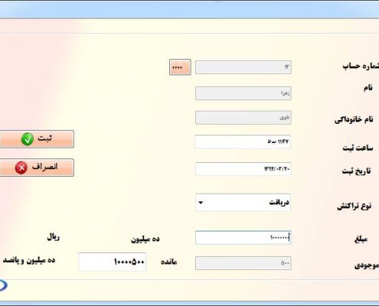The image size is (379, 306).
Task: Click the green checkmark icon beside ثبت
Action: pos(28,139)
